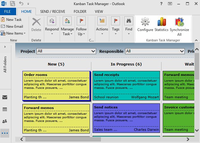The height and width of the screenshot is (143, 200).
Task: Click the Manage Task icon
Action: (67, 21)
